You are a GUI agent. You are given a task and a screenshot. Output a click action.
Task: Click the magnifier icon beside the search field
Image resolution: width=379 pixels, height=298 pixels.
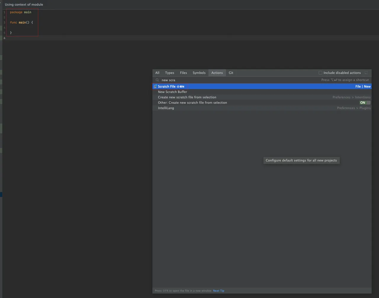pyautogui.click(x=157, y=80)
